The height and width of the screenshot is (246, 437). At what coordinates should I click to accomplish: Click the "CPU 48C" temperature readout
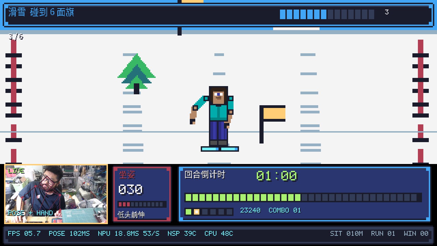pyautogui.click(x=219, y=233)
